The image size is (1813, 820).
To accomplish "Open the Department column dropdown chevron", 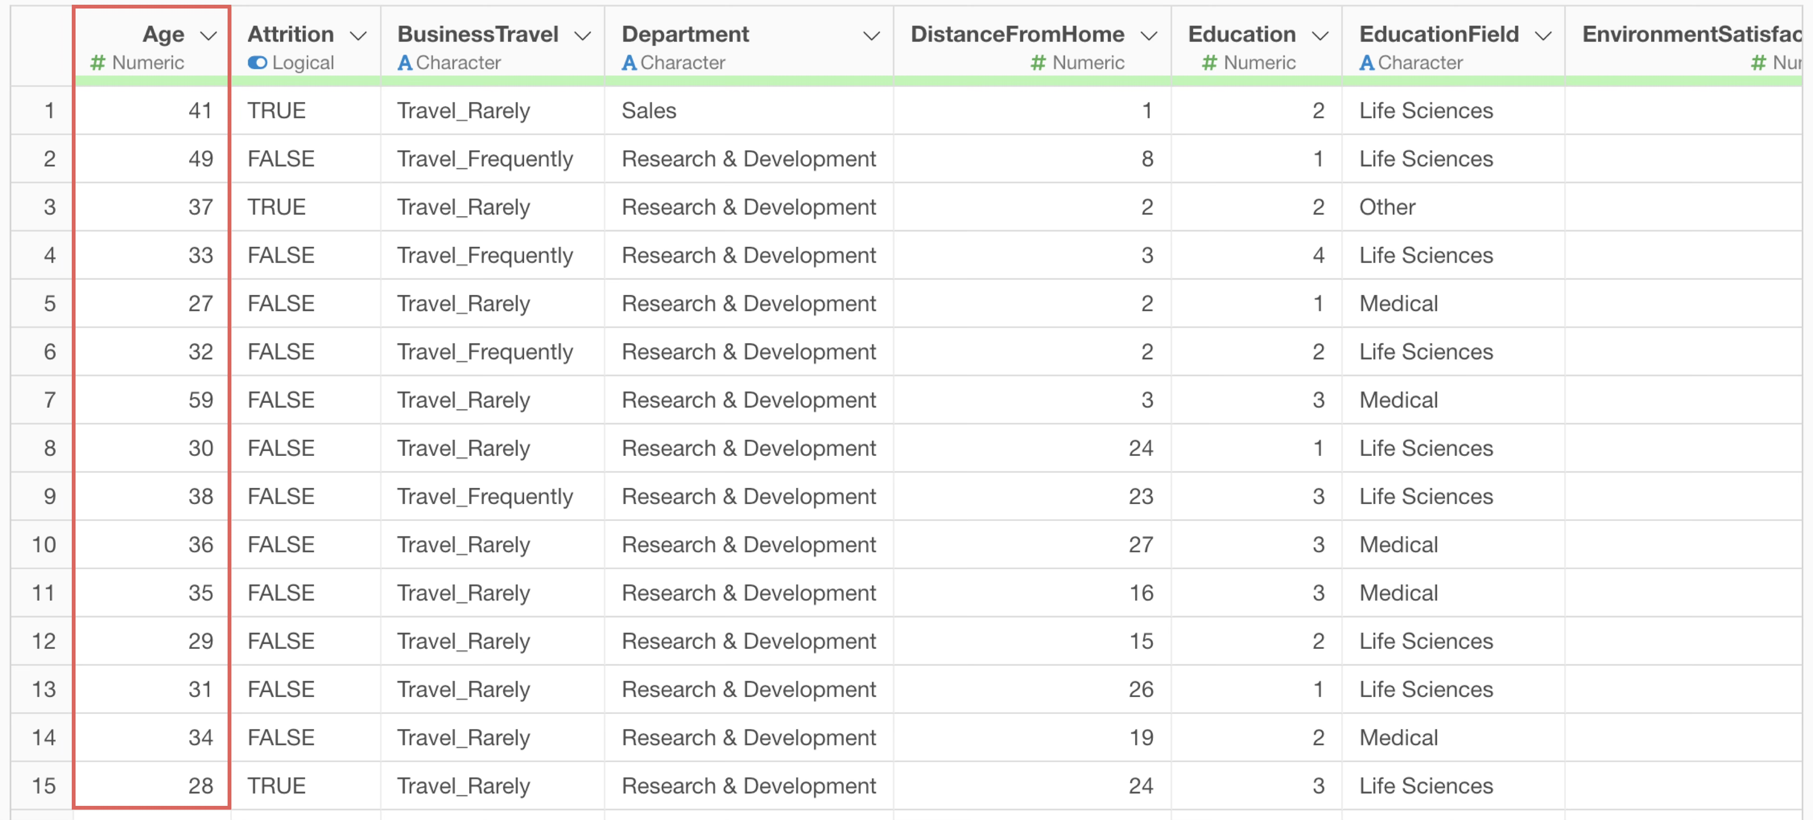I will point(872,36).
